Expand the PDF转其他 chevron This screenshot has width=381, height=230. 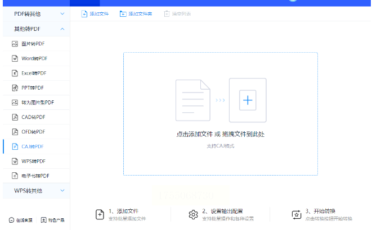[62, 14]
